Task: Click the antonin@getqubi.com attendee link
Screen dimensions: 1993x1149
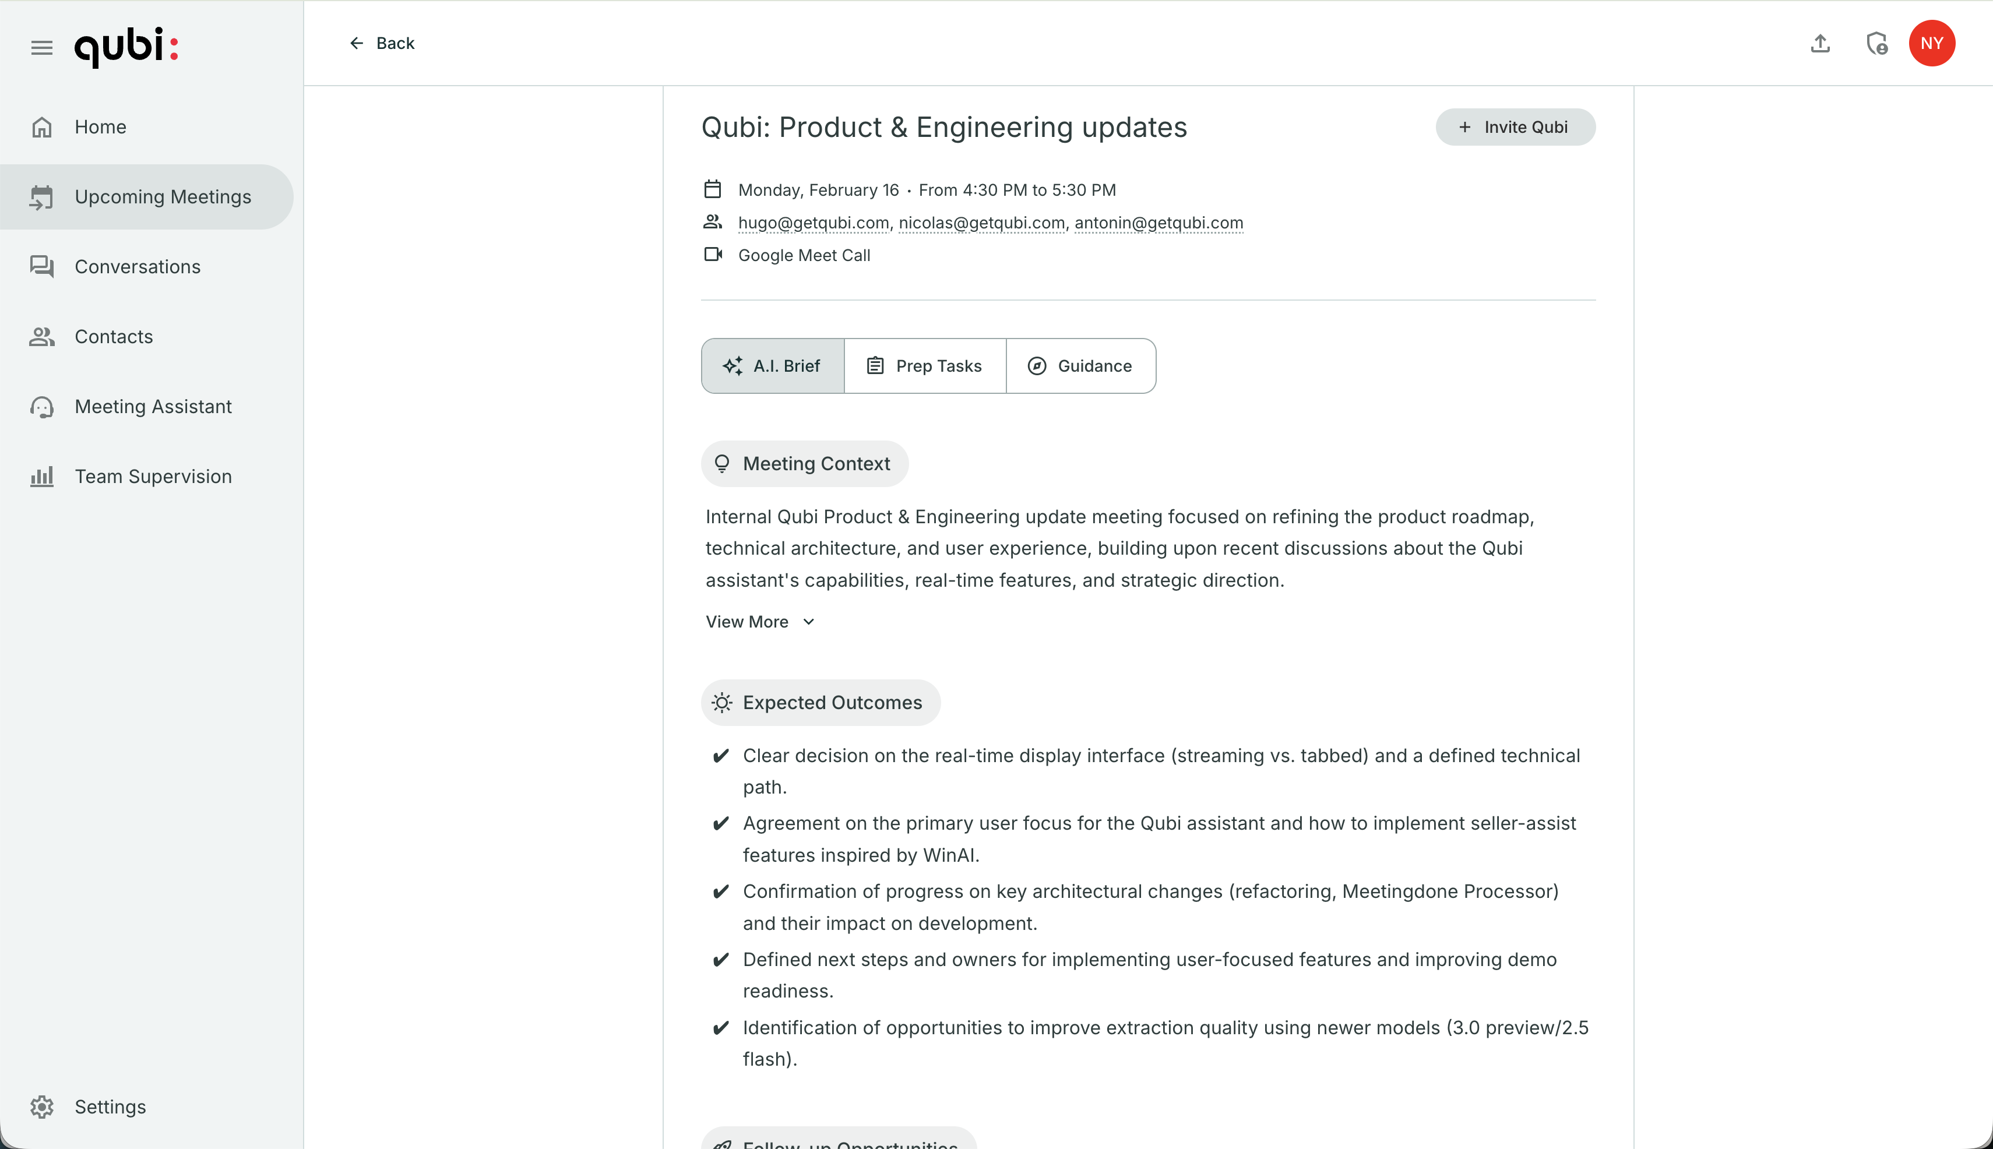Action: [1158, 223]
